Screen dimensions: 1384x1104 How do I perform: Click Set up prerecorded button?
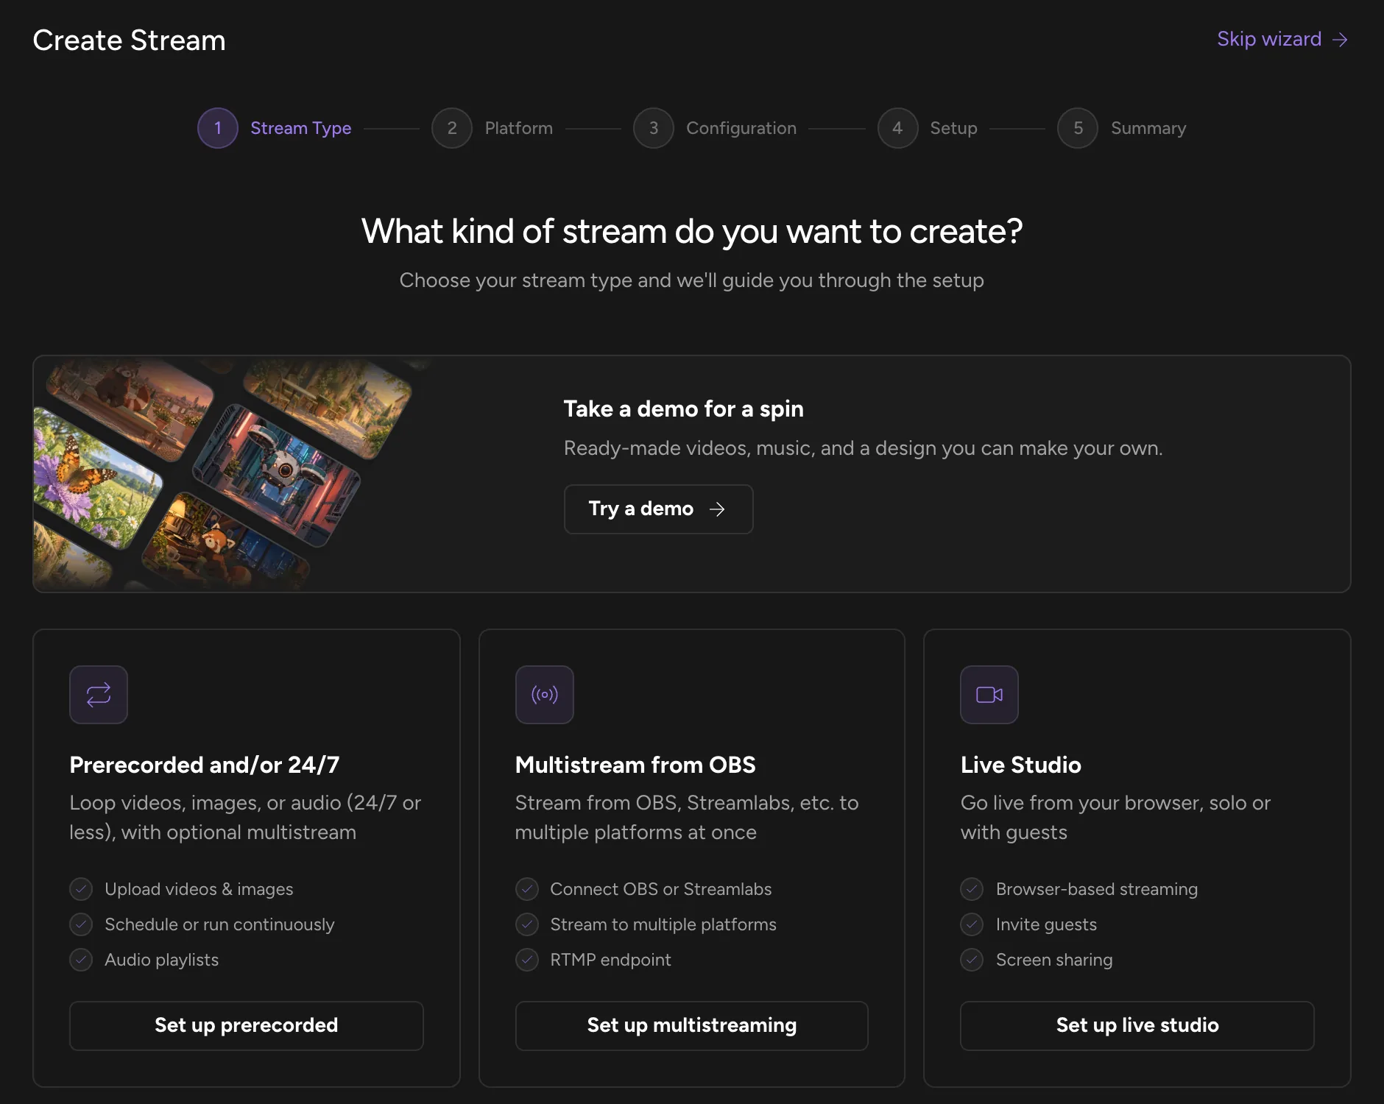coord(247,1025)
